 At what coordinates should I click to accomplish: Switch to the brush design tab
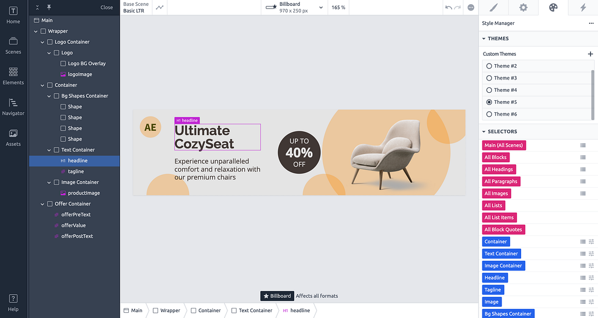494,7
